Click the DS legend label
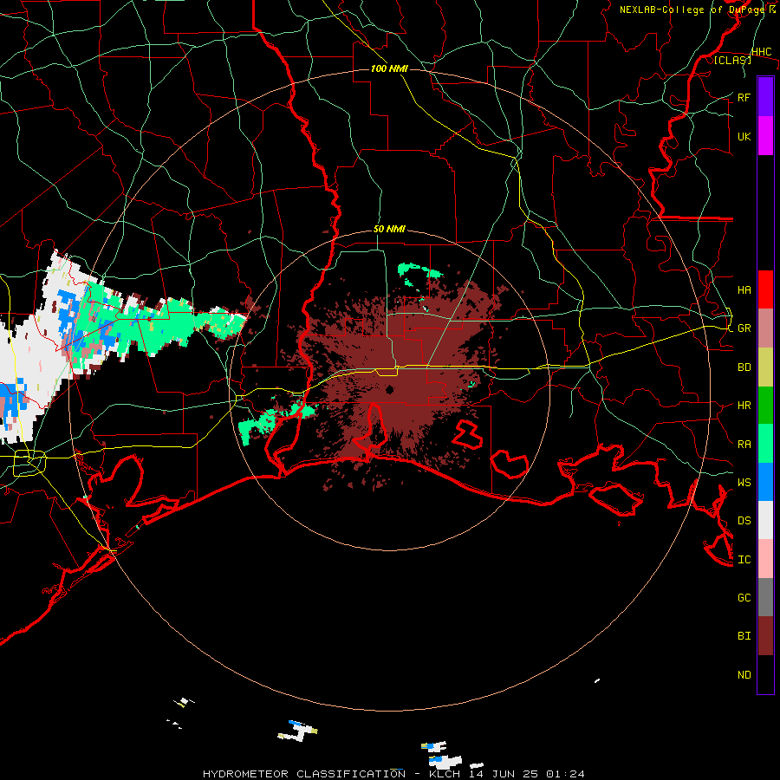Viewport: 780px width, 780px height. (x=744, y=520)
